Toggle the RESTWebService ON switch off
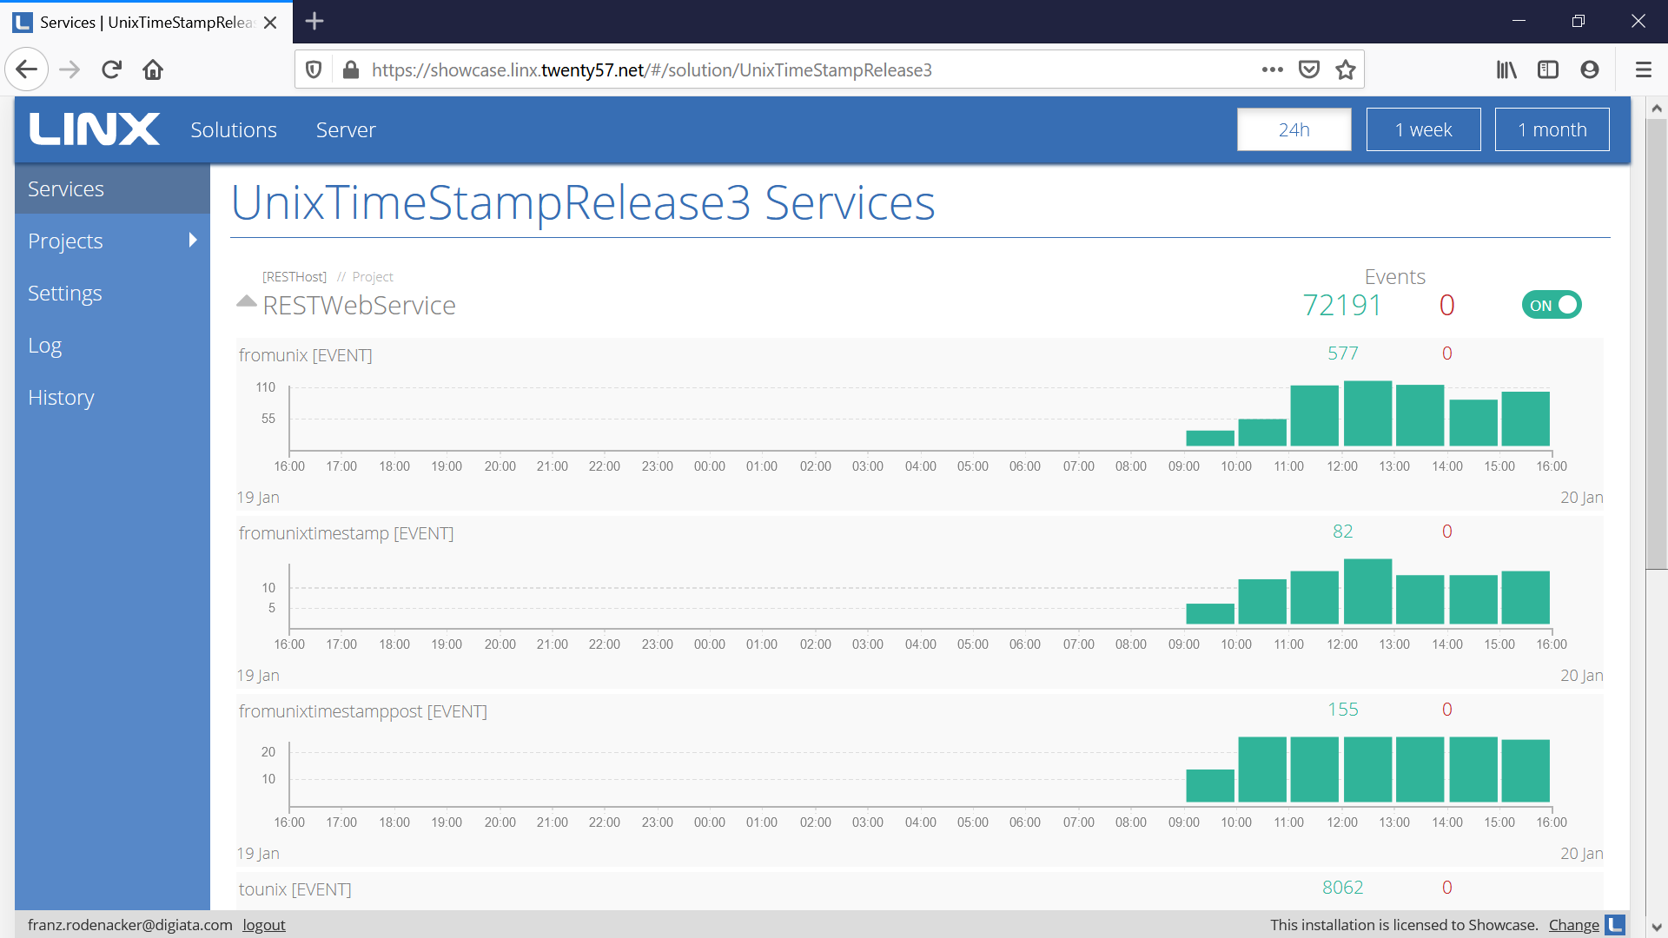1668x938 pixels. 1552,305
